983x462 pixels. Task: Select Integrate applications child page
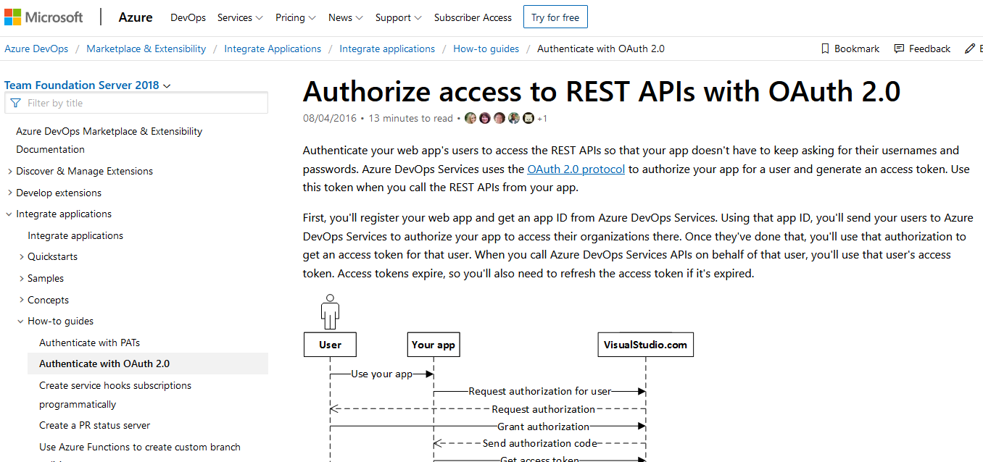coord(75,235)
